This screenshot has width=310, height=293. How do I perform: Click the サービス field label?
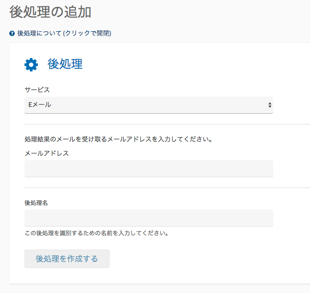(37, 90)
